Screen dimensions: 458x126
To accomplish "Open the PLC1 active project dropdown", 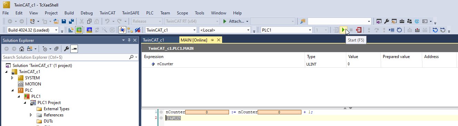I will [310, 30].
